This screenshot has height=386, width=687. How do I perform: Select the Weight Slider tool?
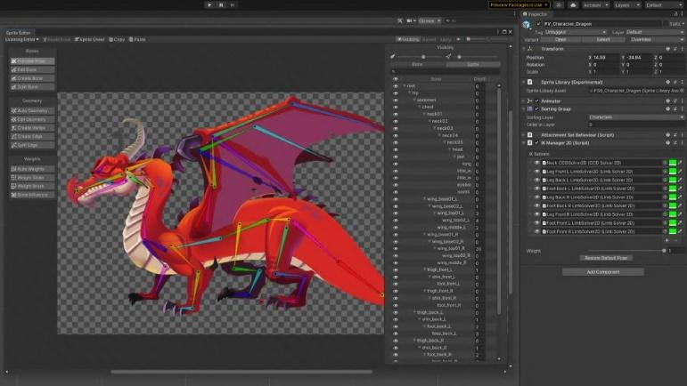coord(32,178)
